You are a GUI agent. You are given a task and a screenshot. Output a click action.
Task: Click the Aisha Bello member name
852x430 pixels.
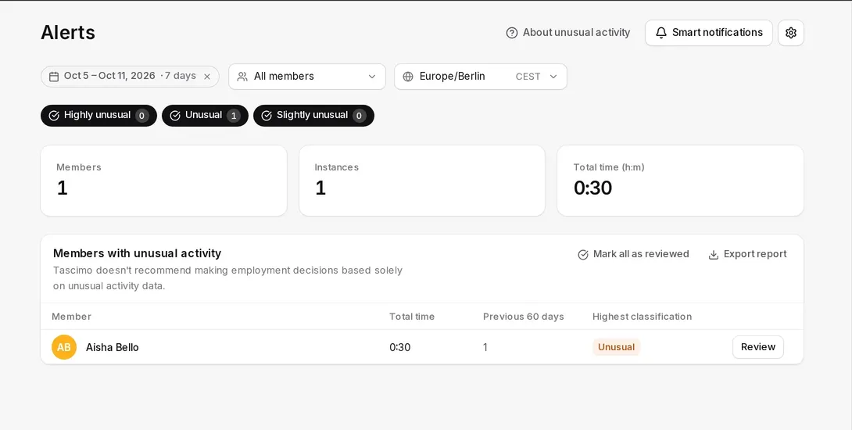(x=113, y=347)
